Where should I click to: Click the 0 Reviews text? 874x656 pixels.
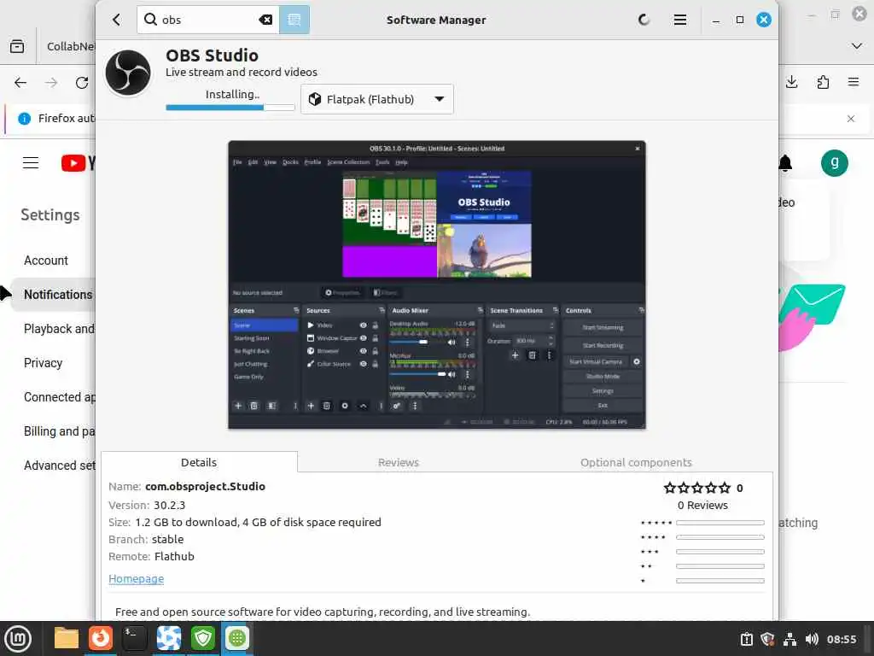[x=702, y=505]
